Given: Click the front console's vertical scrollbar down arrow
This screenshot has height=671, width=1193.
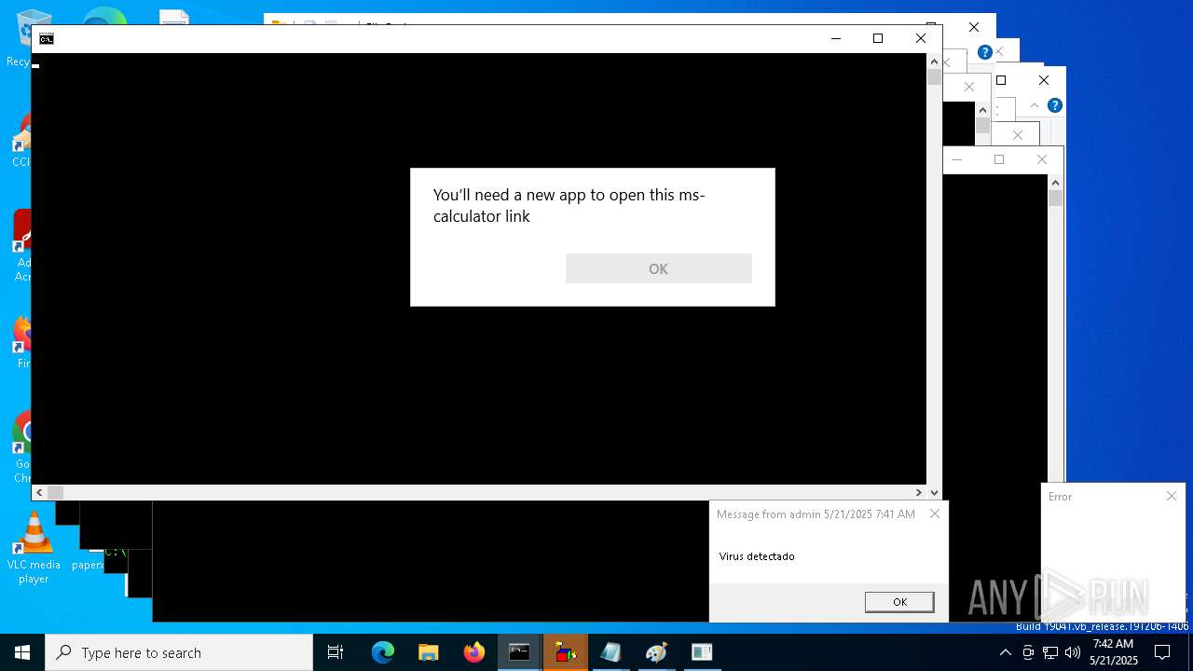Looking at the screenshot, I should (934, 492).
